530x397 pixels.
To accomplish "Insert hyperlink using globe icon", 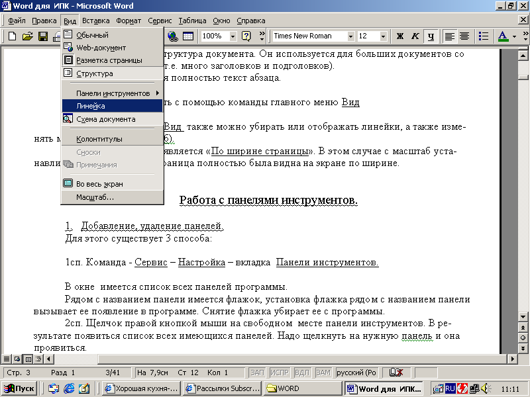I will coord(173,36).
